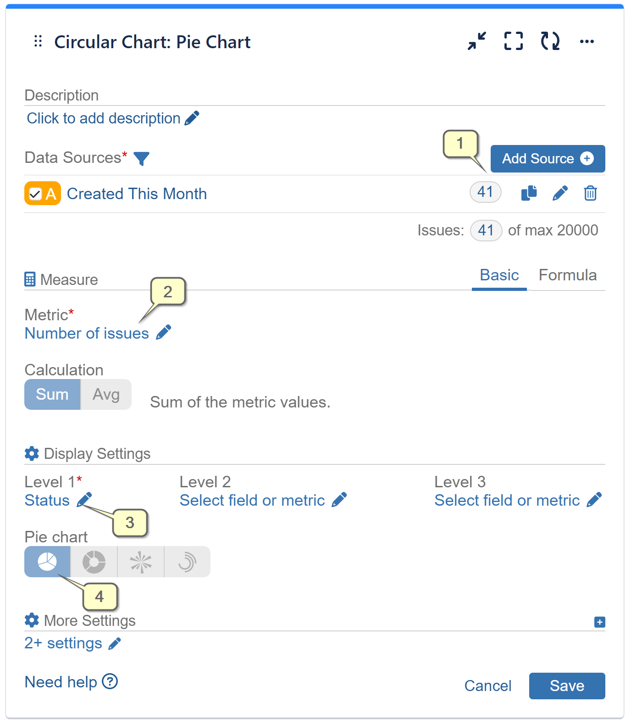The height and width of the screenshot is (725, 631).
Task: Select Sum calculation mode
Action: 52,394
